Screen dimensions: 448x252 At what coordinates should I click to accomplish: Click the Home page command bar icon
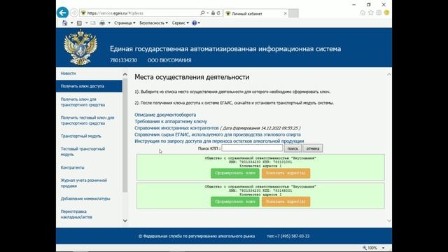coord(65,23)
